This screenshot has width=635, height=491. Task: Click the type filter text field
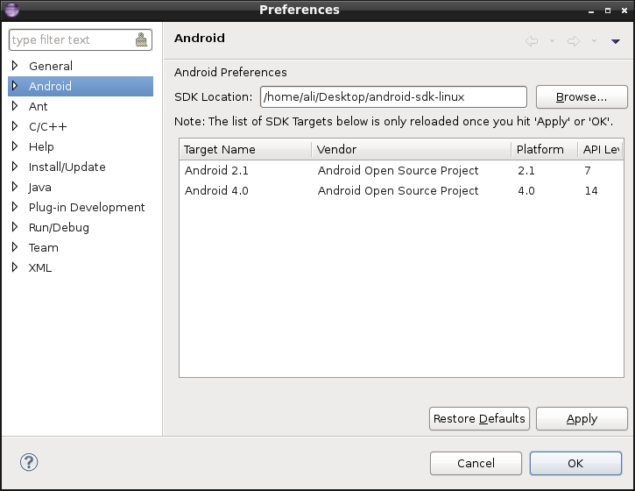pyautogui.click(x=81, y=39)
